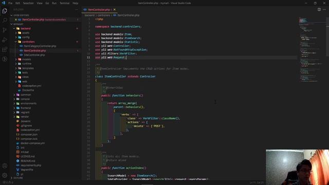Close the ItemController.php editor tab
This screenshot has width=329, height=185.
coord(114,10)
